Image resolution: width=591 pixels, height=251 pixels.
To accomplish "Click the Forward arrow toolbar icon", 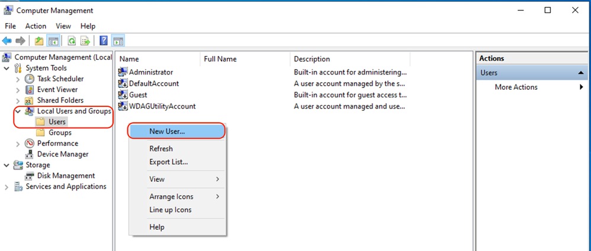I will pos(20,41).
